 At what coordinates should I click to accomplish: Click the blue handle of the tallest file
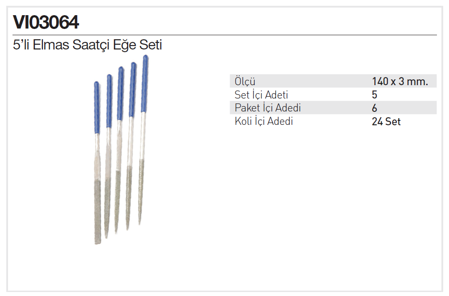point(145,84)
